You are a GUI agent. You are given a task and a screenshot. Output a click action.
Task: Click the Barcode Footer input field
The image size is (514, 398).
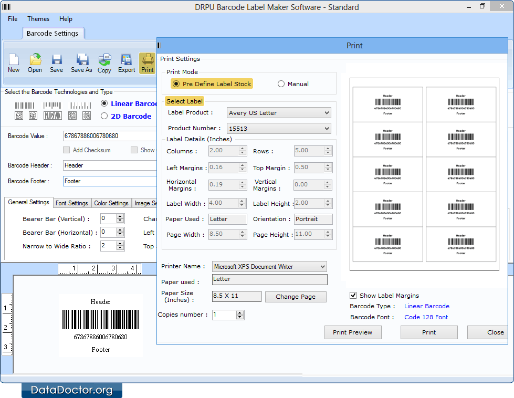pyautogui.click(x=110, y=181)
